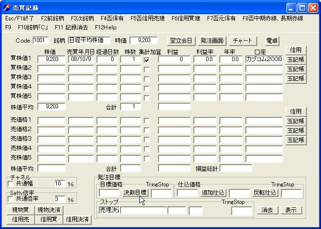The height and width of the screenshot is (229, 321).
Task: Open F10銘柄「C」 menu item
Action: coord(33,27)
